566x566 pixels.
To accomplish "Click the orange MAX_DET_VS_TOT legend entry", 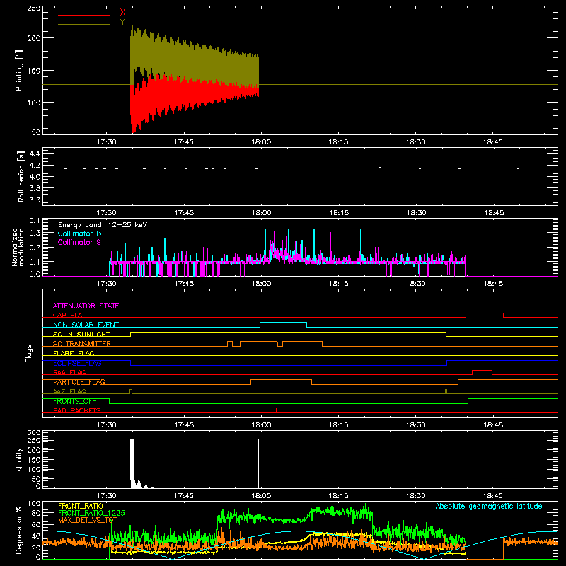I will pyautogui.click(x=88, y=520).
